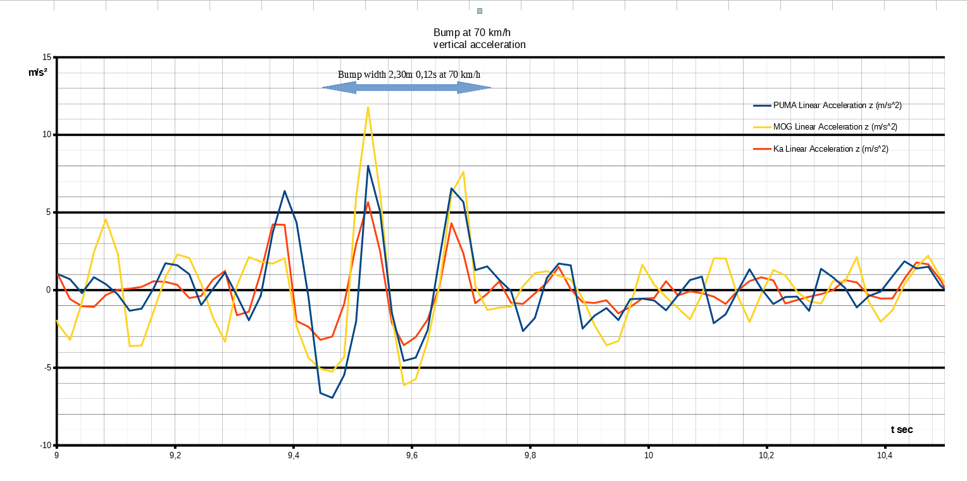Image resolution: width=967 pixels, height=481 pixels.
Task: Click the "vertical acceleration" subtitle line
Action: click(479, 45)
